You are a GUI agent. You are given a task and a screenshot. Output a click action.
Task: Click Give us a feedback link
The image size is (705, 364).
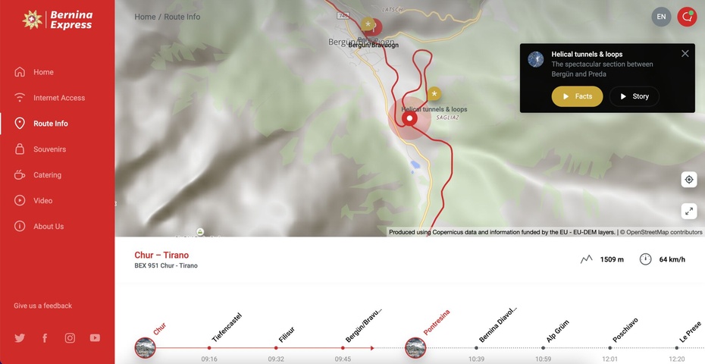tap(42, 306)
